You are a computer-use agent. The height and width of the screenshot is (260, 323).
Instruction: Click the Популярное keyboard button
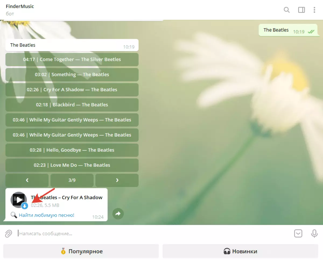point(81,252)
